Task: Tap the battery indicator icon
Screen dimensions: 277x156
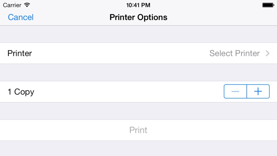Action: (x=268, y=5)
